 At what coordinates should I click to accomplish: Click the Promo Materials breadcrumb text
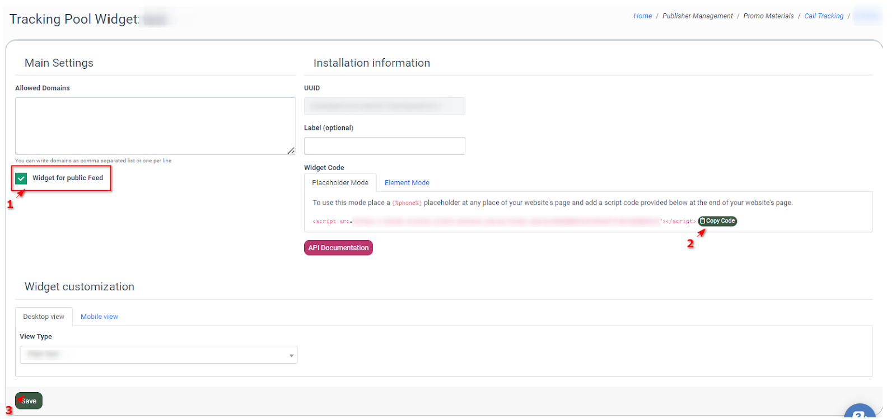(768, 16)
